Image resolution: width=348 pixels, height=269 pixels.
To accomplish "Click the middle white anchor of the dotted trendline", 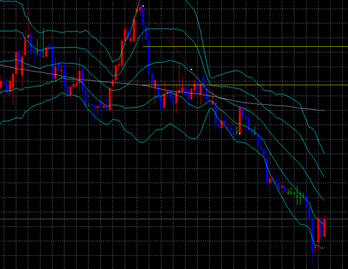I will (191, 69).
